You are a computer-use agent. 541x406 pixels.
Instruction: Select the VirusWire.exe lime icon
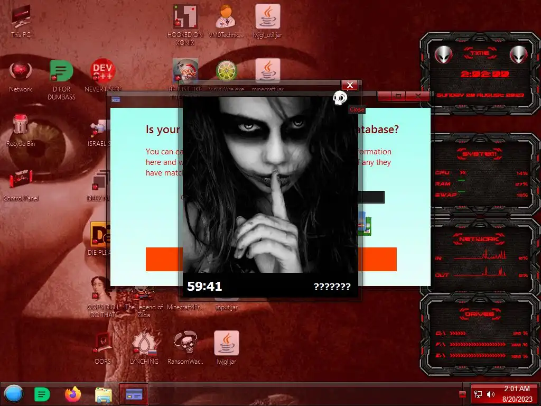(x=226, y=70)
